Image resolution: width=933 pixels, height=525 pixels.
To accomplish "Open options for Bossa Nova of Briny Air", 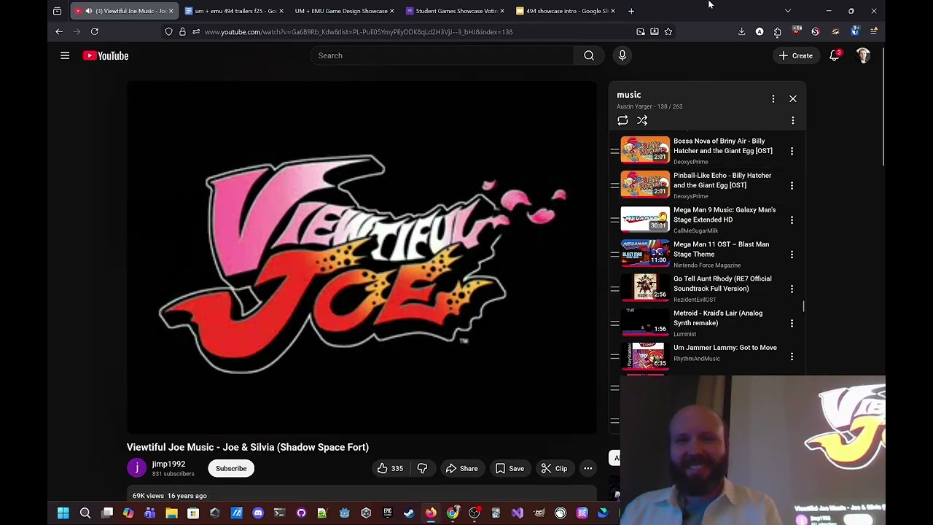I will pos(792,151).
